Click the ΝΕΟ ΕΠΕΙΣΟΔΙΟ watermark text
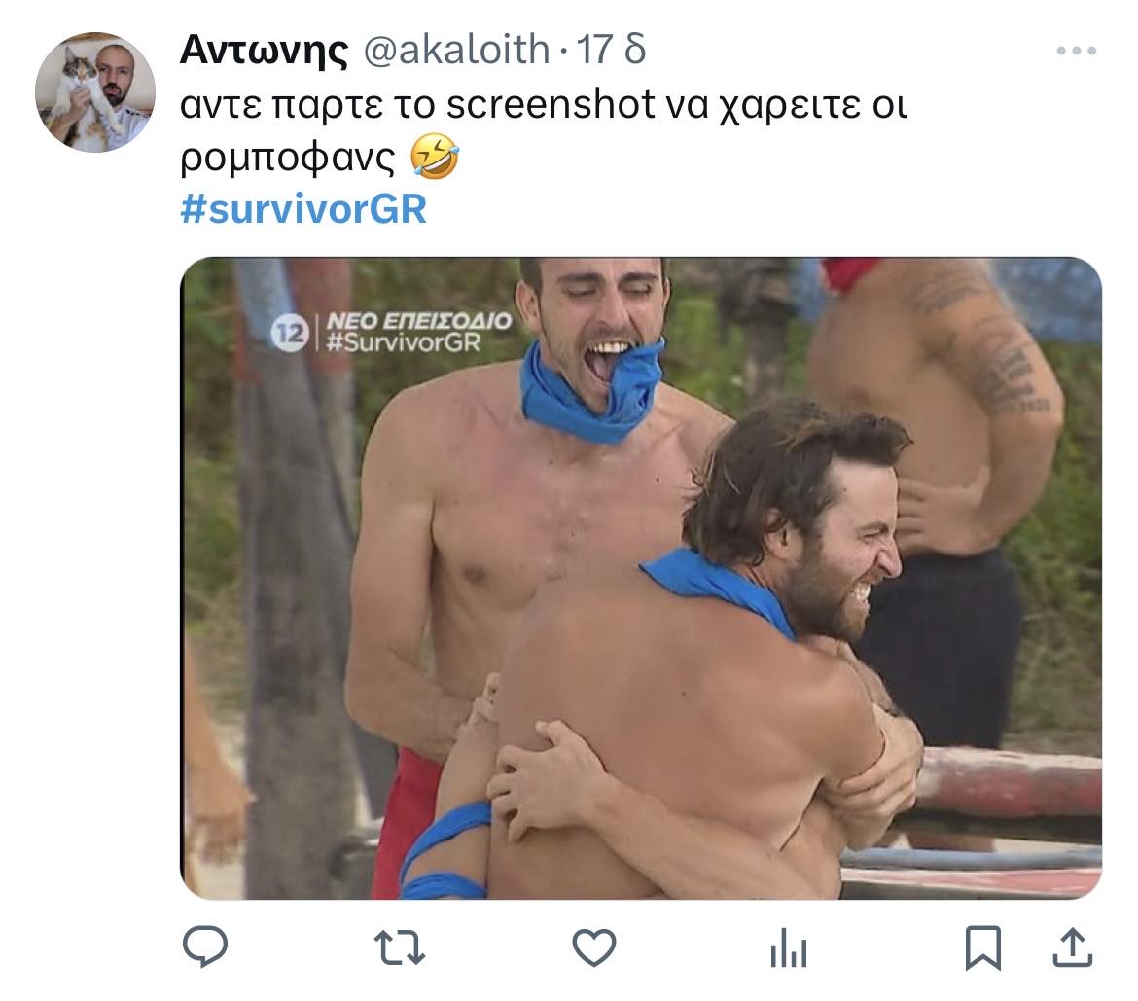This screenshot has width=1138, height=1001. tap(419, 321)
